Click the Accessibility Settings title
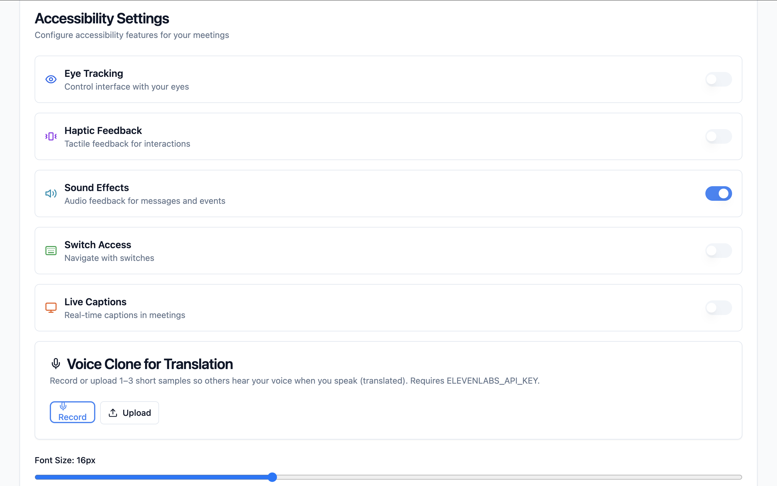Image resolution: width=777 pixels, height=486 pixels. click(x=102, y=18)
